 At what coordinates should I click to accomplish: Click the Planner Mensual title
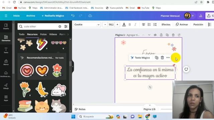coord(170,16)
